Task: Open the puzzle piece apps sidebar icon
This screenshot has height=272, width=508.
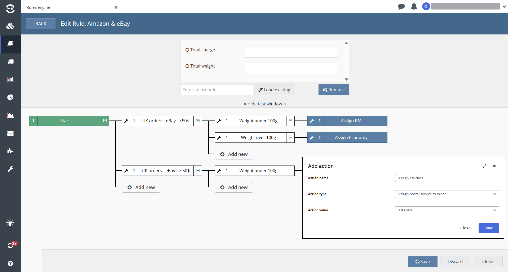Action: (x=10, y=151)
